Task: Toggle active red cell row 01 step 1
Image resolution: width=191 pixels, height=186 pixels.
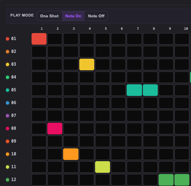Action: [39, 39]
